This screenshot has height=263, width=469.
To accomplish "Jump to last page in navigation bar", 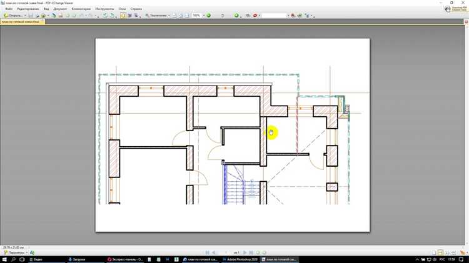I will 251,252.
